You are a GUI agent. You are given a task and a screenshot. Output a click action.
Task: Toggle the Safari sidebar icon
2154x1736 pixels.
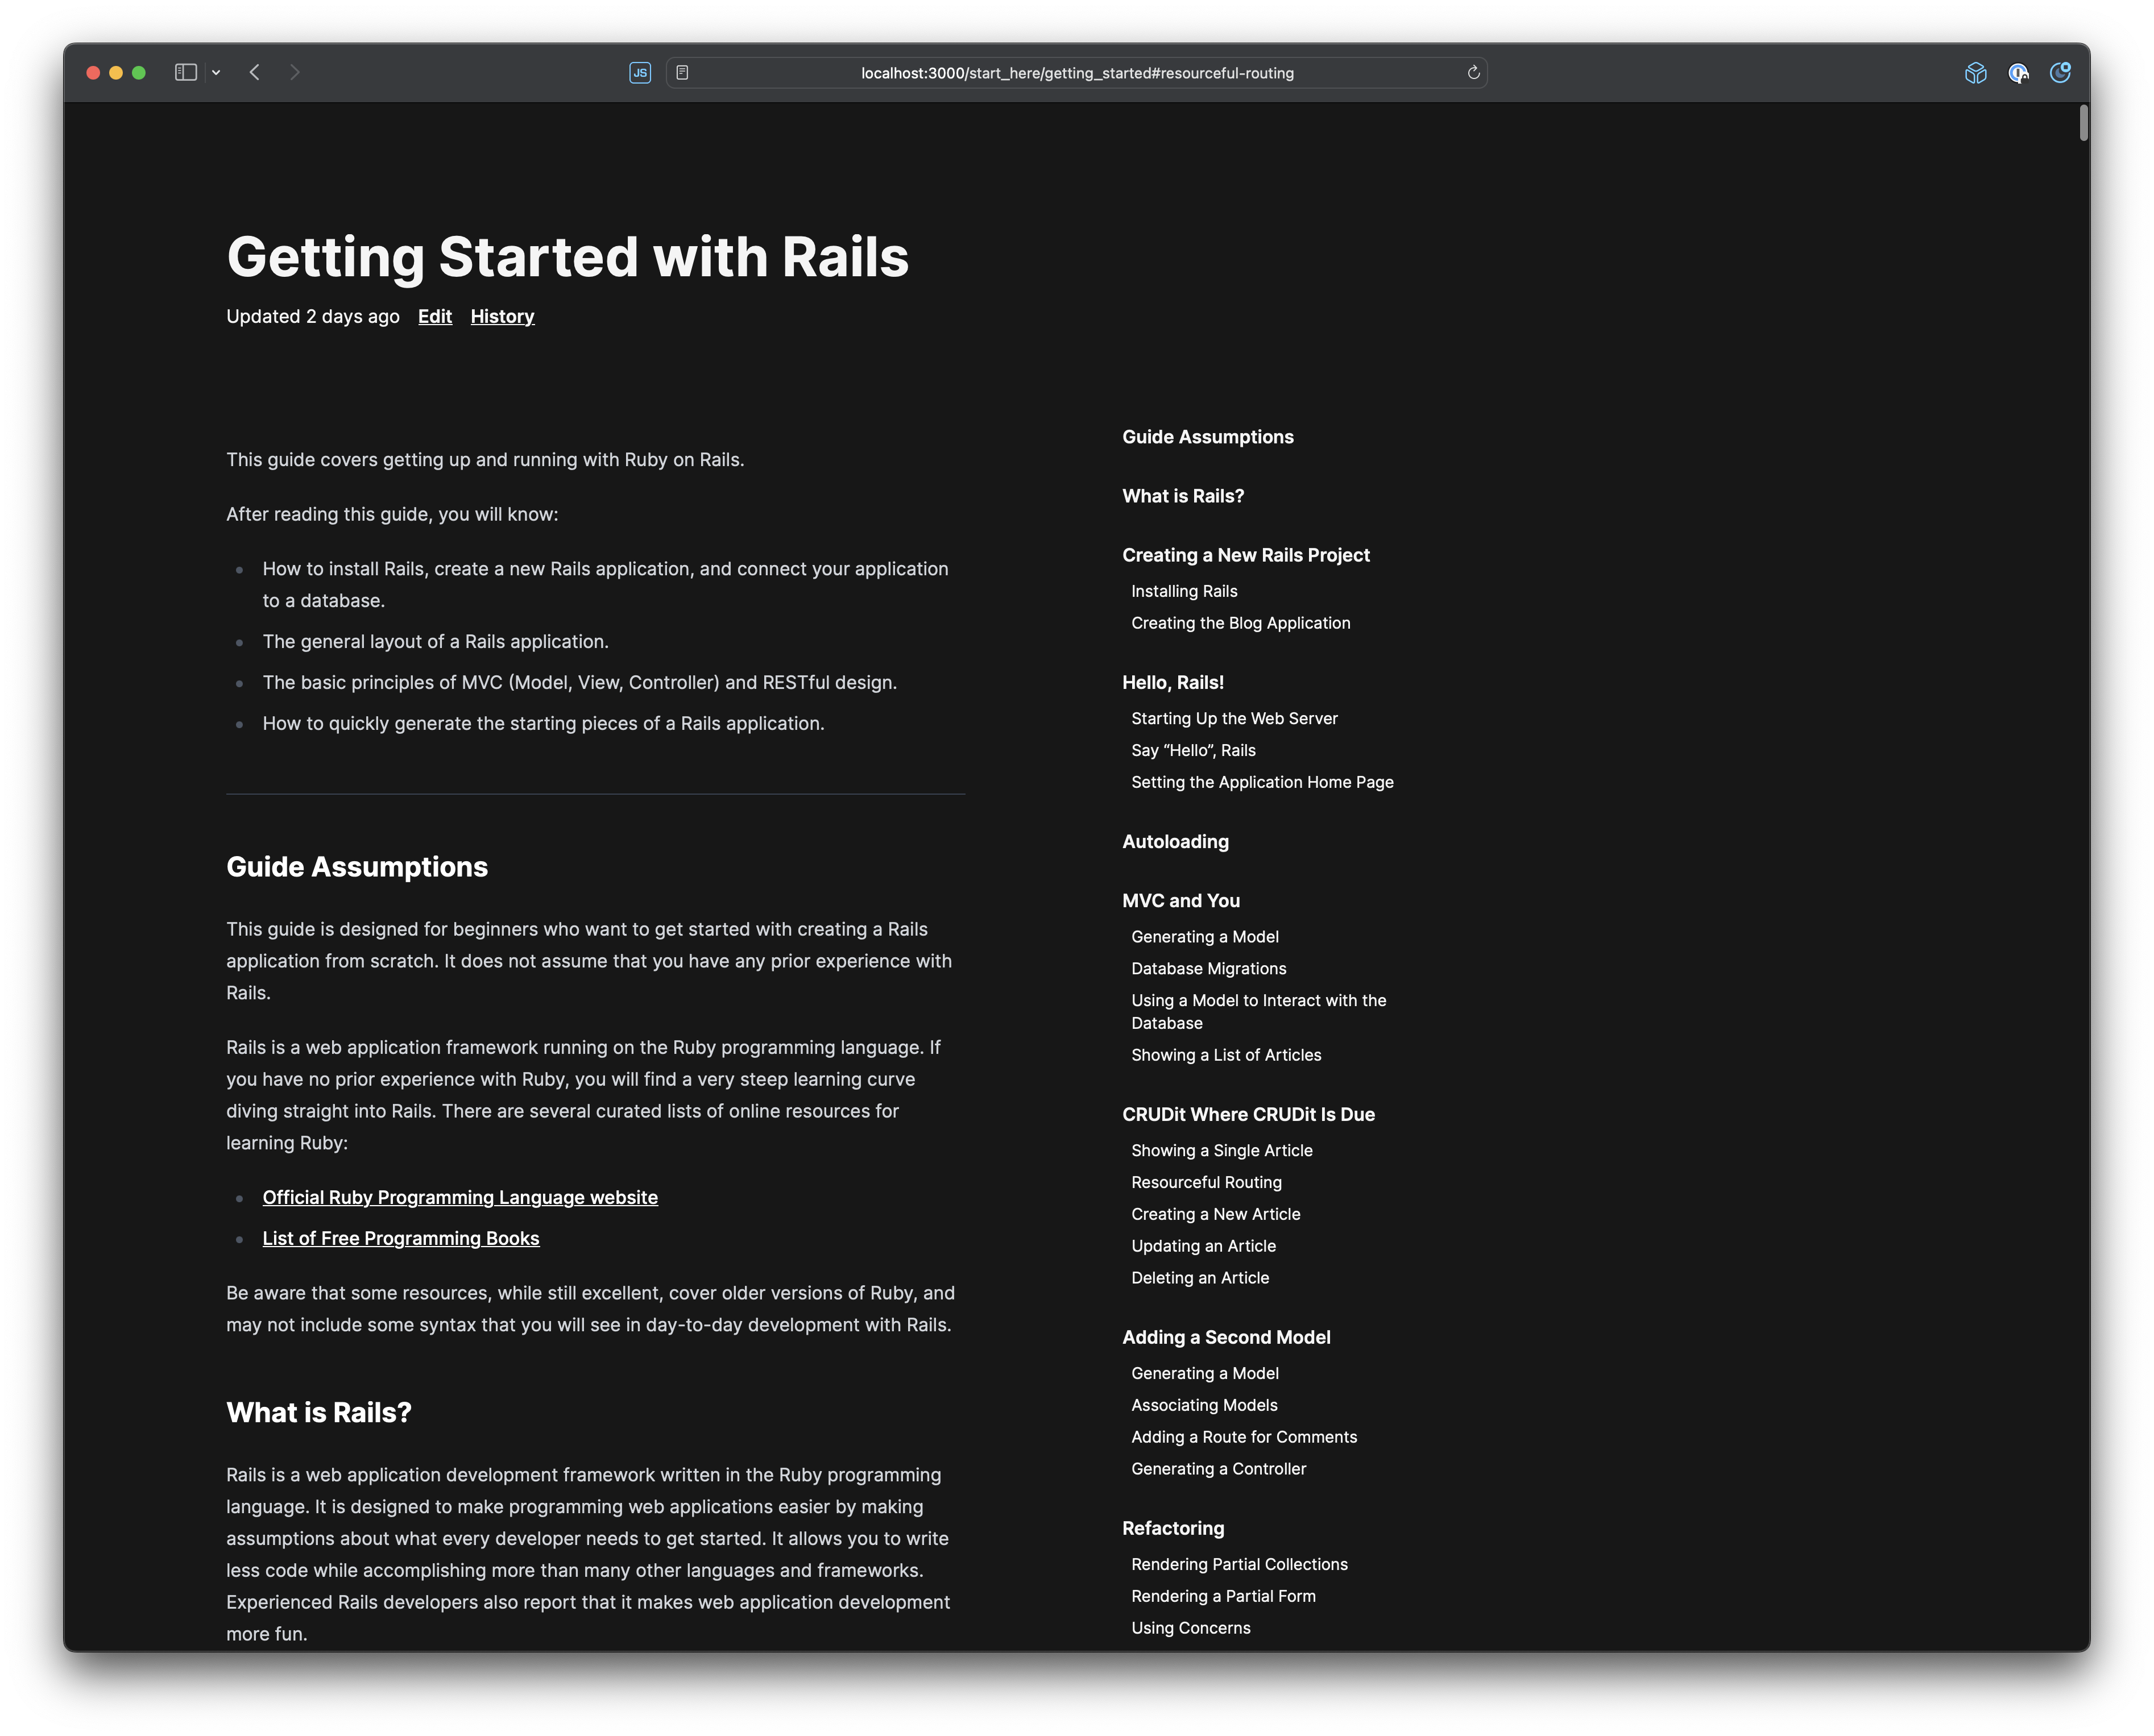(x=185, y=72)
